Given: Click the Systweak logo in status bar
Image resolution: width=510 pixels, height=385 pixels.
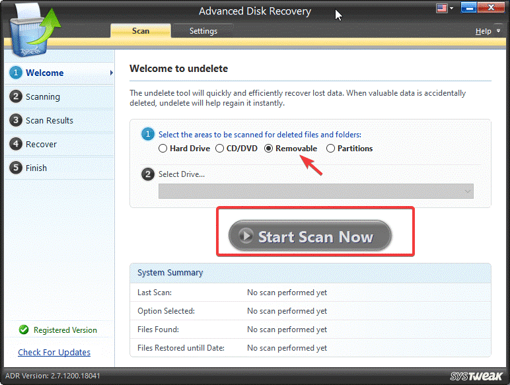Looking at the screenshot, I should [x=476, y=376].
